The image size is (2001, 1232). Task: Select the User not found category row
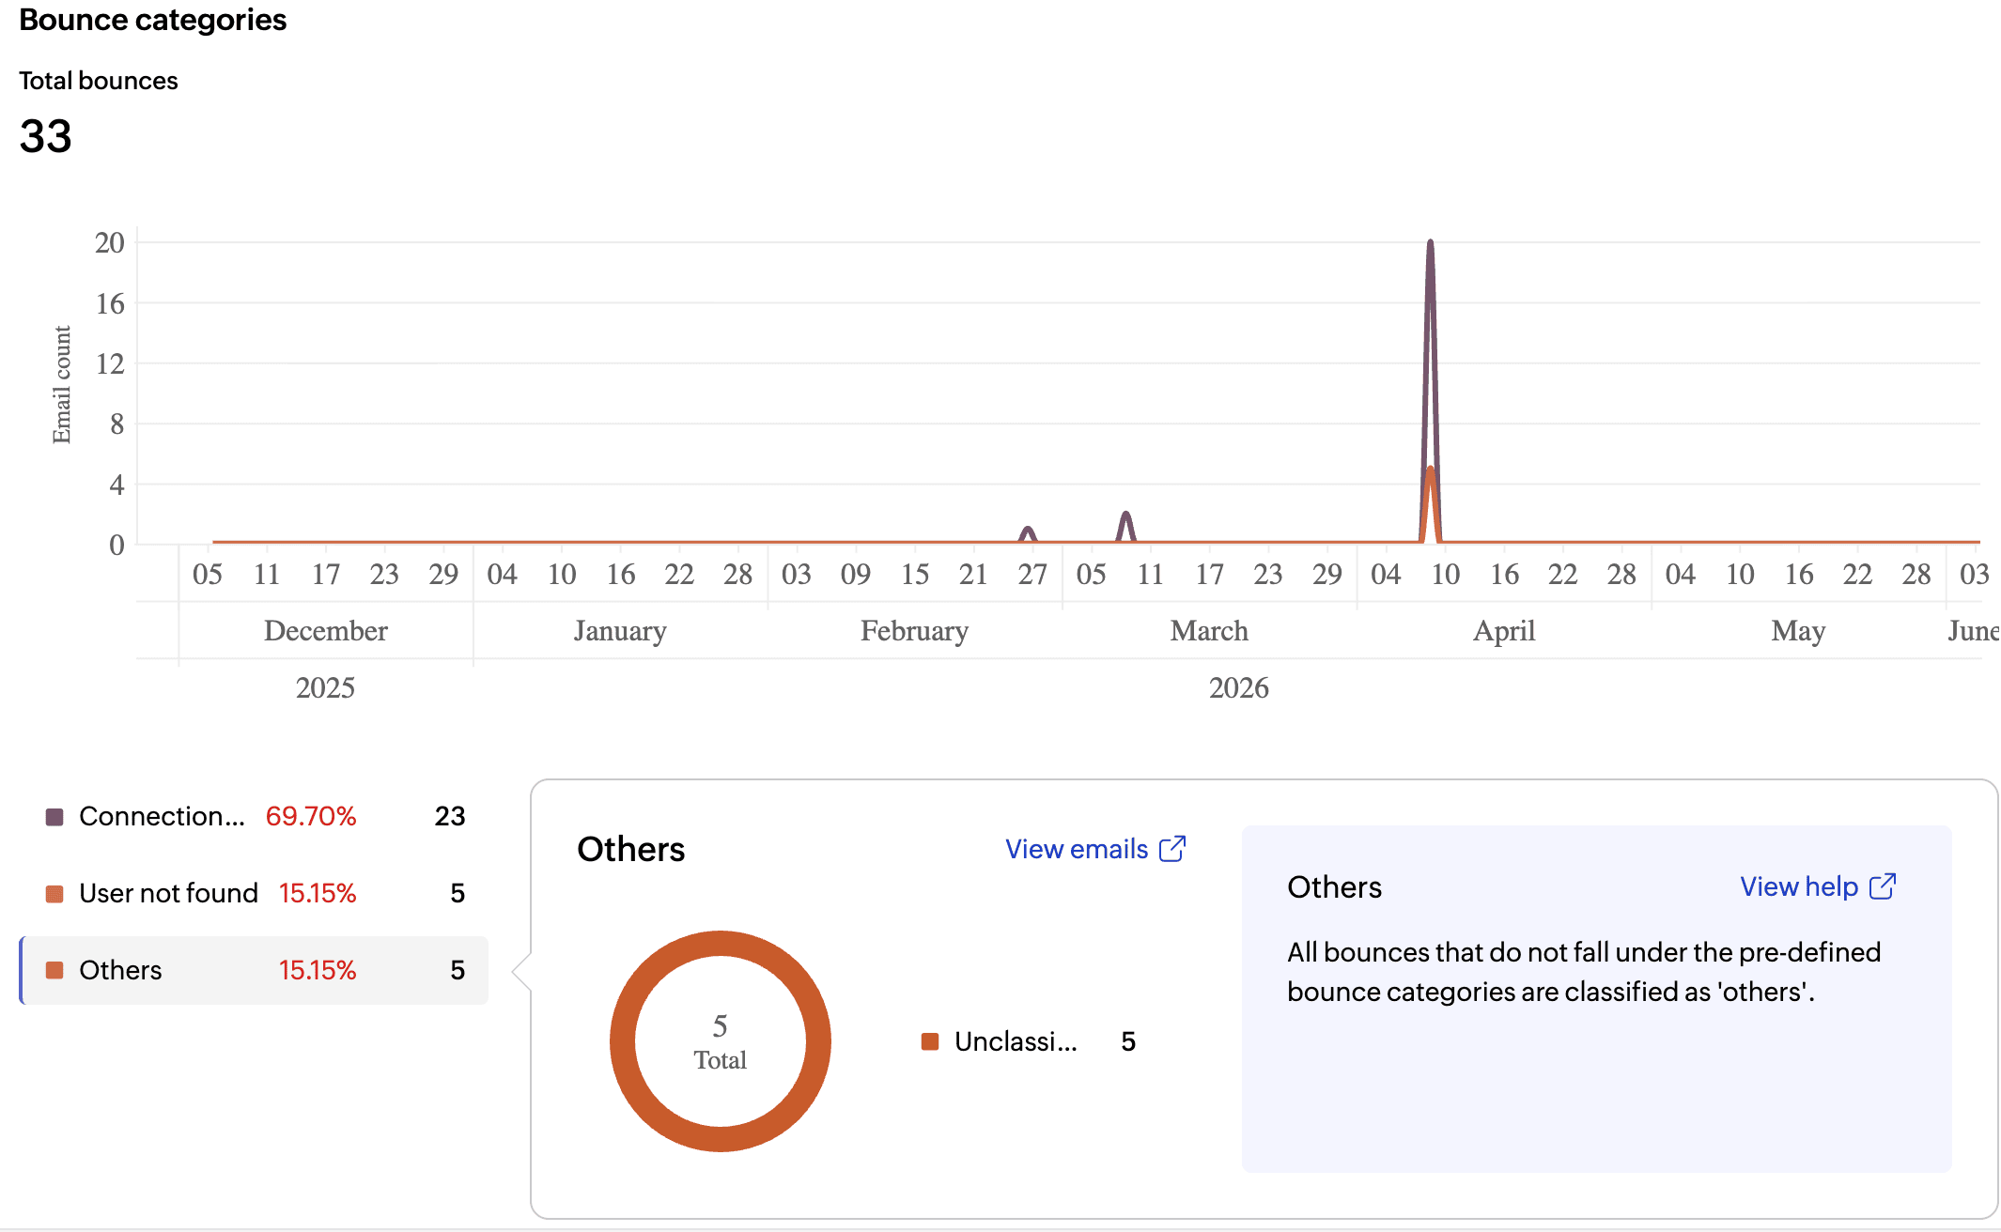point(254,893)
